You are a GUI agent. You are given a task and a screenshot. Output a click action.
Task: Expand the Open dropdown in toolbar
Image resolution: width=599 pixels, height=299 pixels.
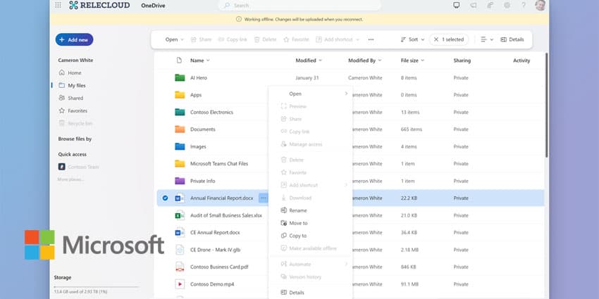(x=175, y=39)
